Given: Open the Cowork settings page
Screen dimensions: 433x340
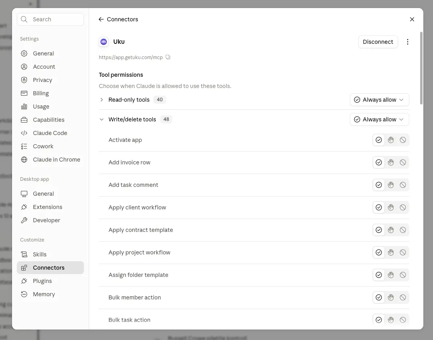Looking at the screenshot, I should point(50,146).
